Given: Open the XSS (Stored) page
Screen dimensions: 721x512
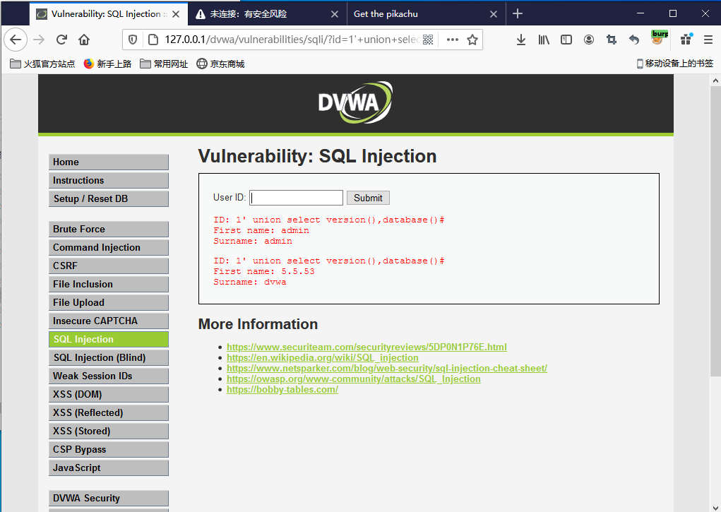Looking at the screenshot, I should [x=109, y=431].
